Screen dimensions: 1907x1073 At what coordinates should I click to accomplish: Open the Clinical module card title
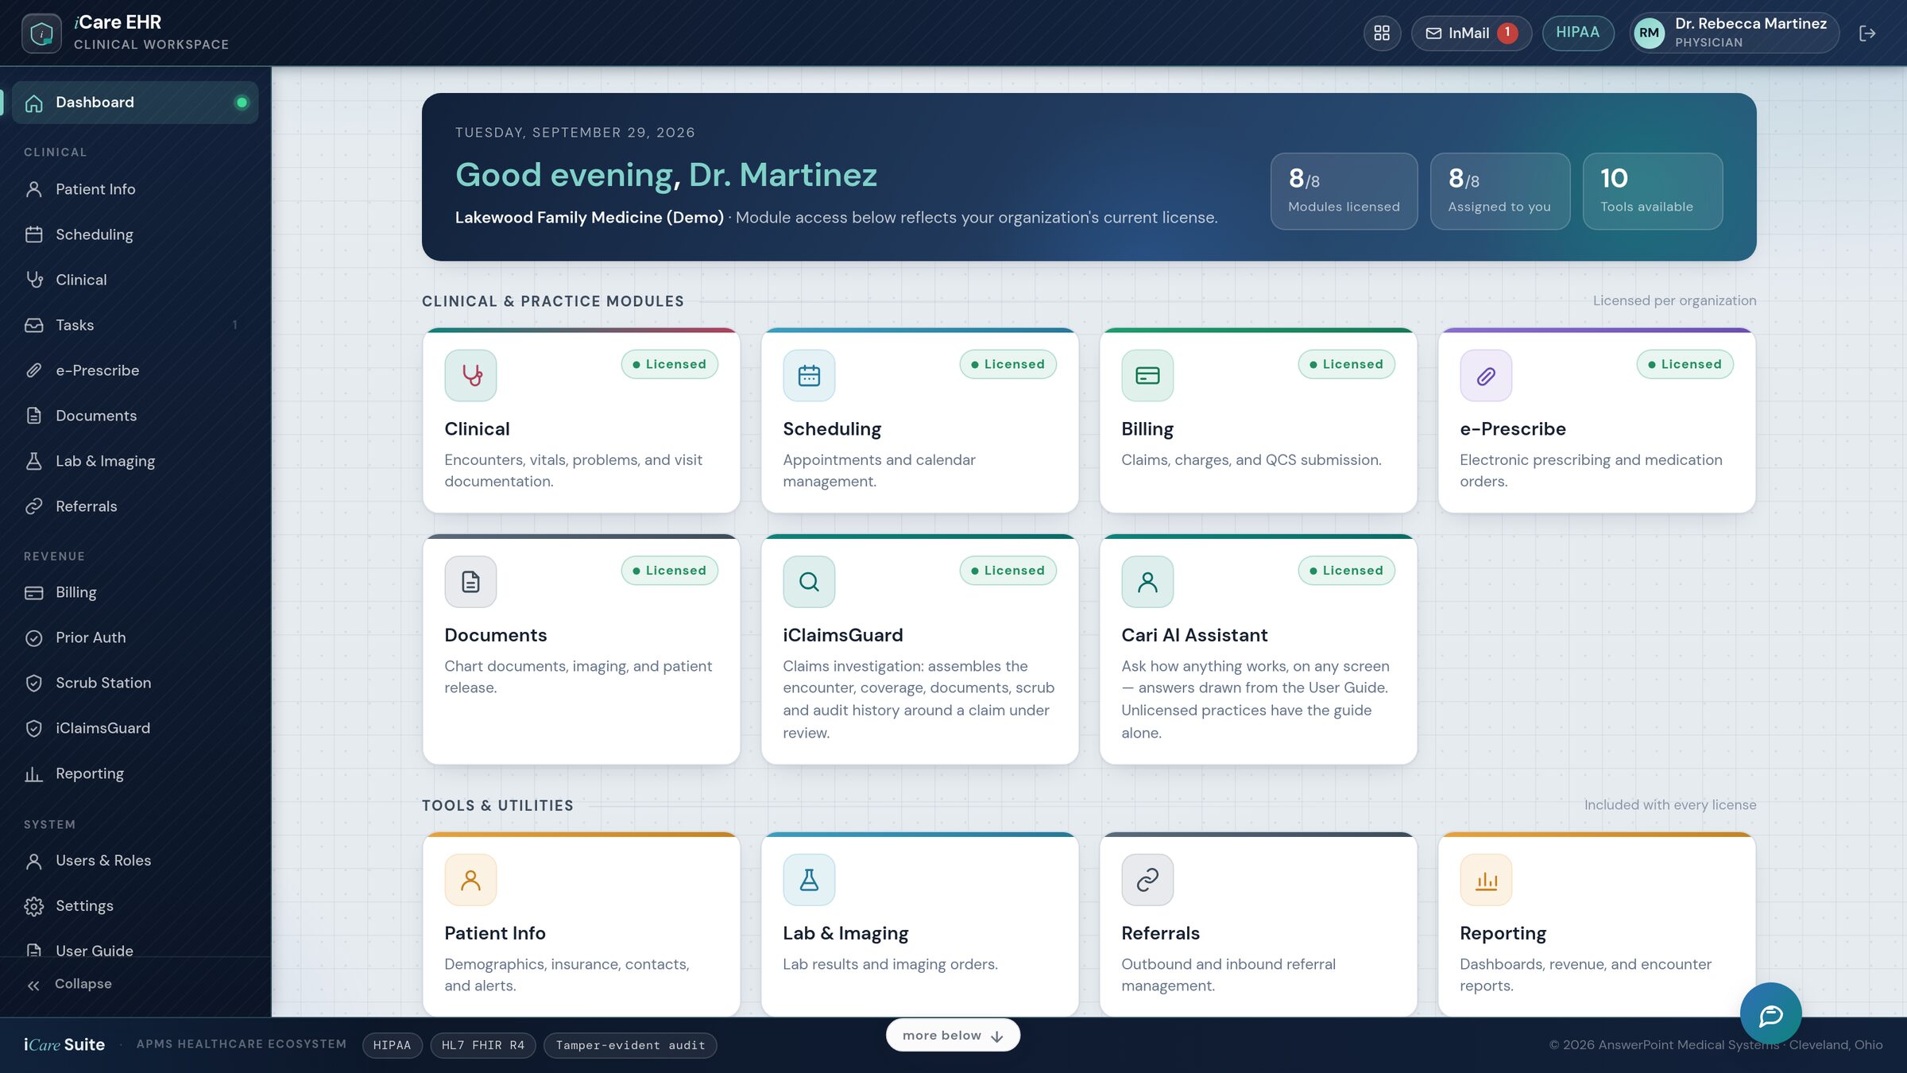[477, 429]
